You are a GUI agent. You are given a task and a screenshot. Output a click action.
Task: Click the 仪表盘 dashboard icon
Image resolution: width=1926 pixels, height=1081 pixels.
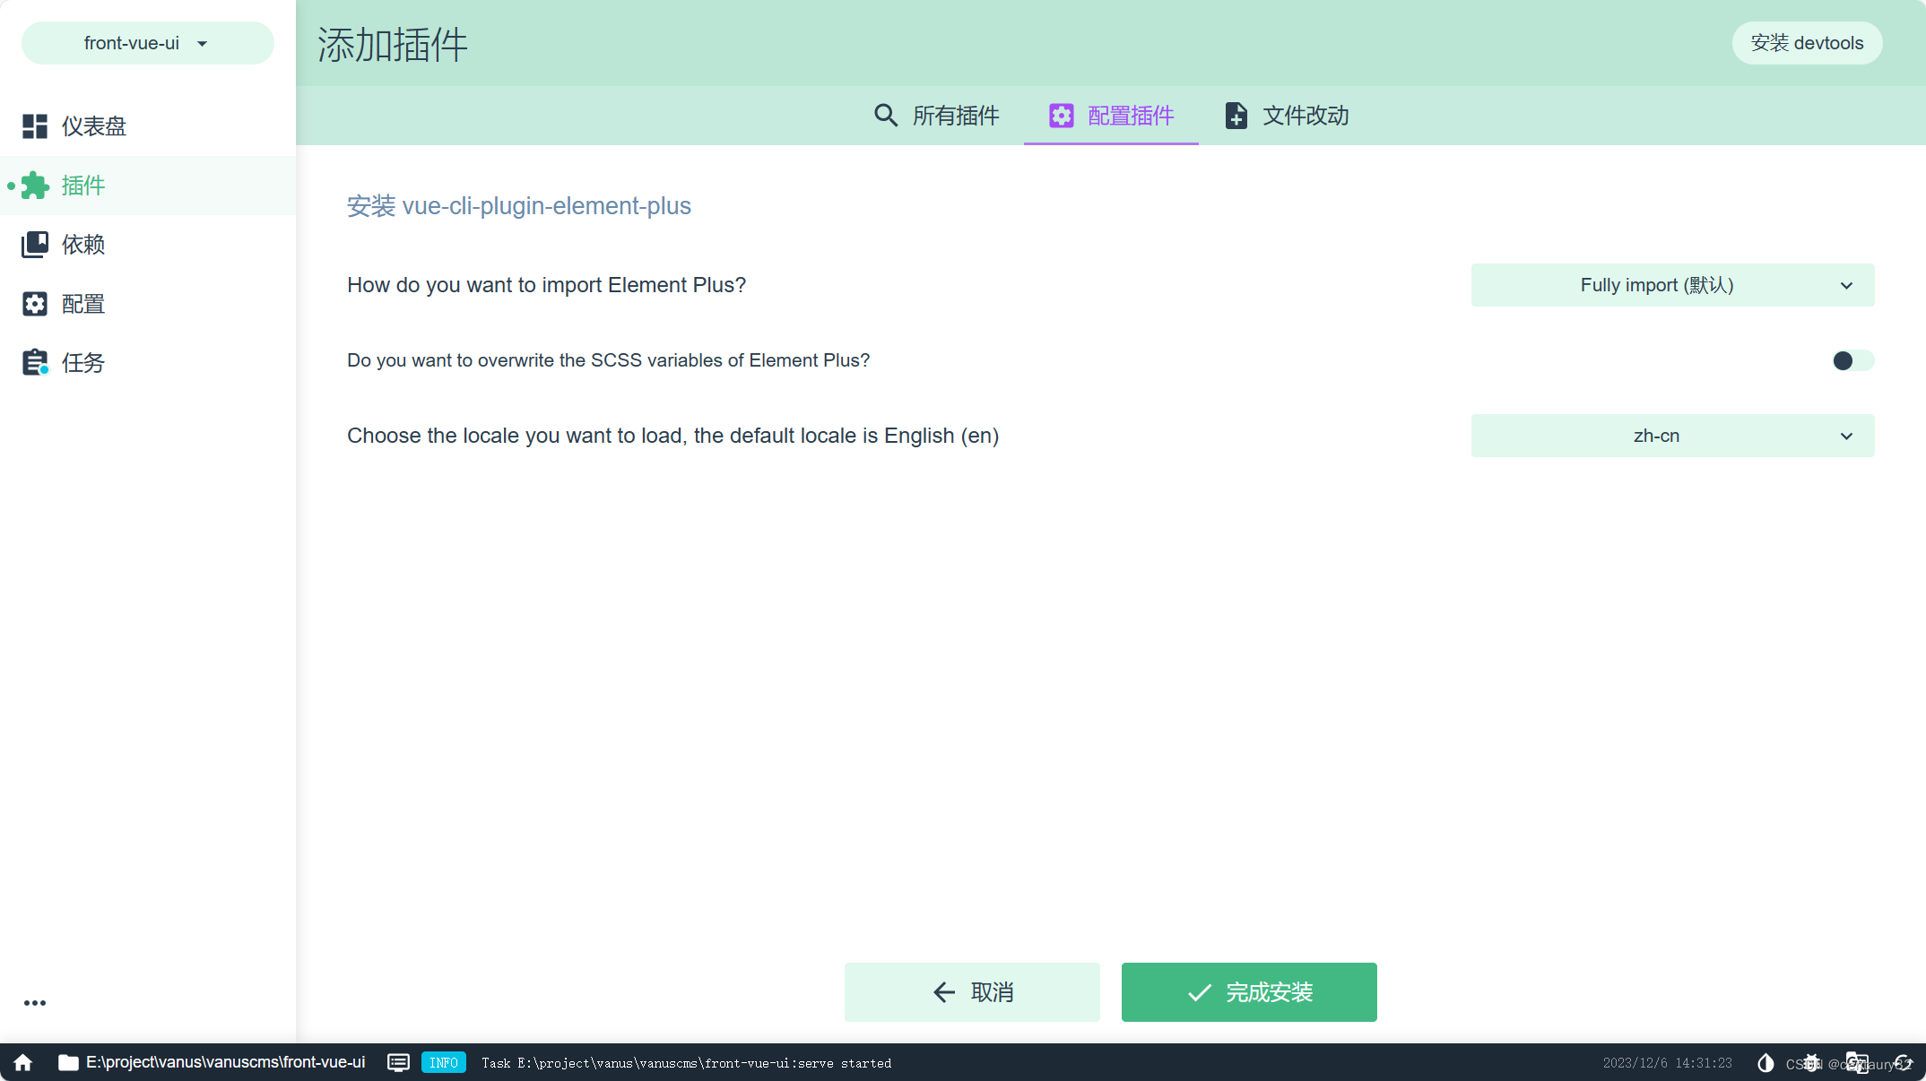(x=34, y=125)
